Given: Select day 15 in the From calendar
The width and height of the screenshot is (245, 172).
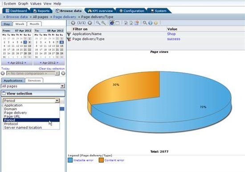Looking at the screenshot, I should pyautogui.click(x=29, y=46).
